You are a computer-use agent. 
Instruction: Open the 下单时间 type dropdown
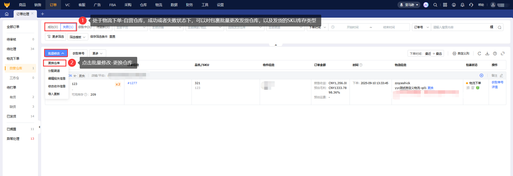317,27
